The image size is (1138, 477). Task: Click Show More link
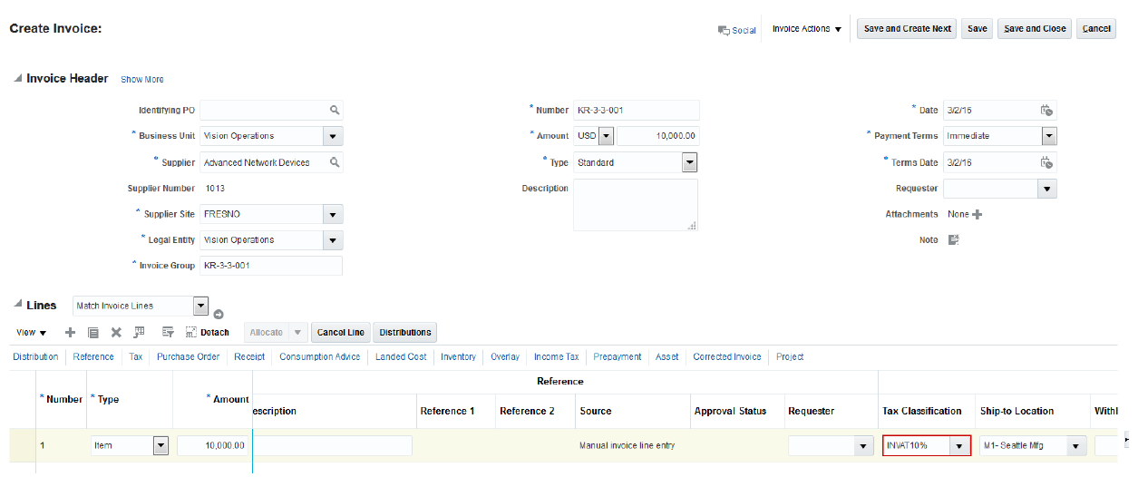(142, 80)
